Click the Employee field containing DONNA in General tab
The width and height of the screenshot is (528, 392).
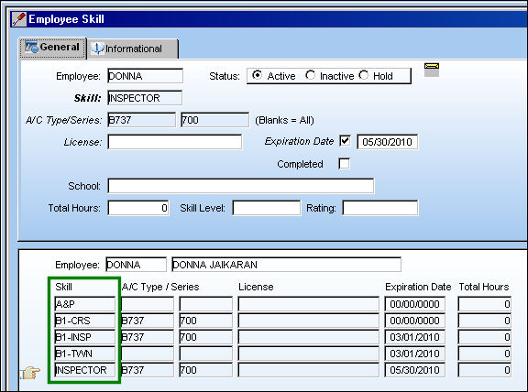[x=145, y=76]
